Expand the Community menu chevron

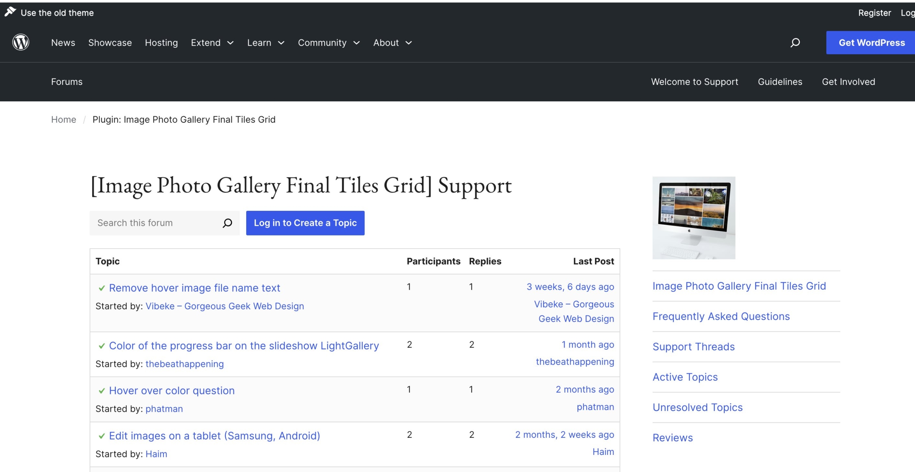point(356,43)
